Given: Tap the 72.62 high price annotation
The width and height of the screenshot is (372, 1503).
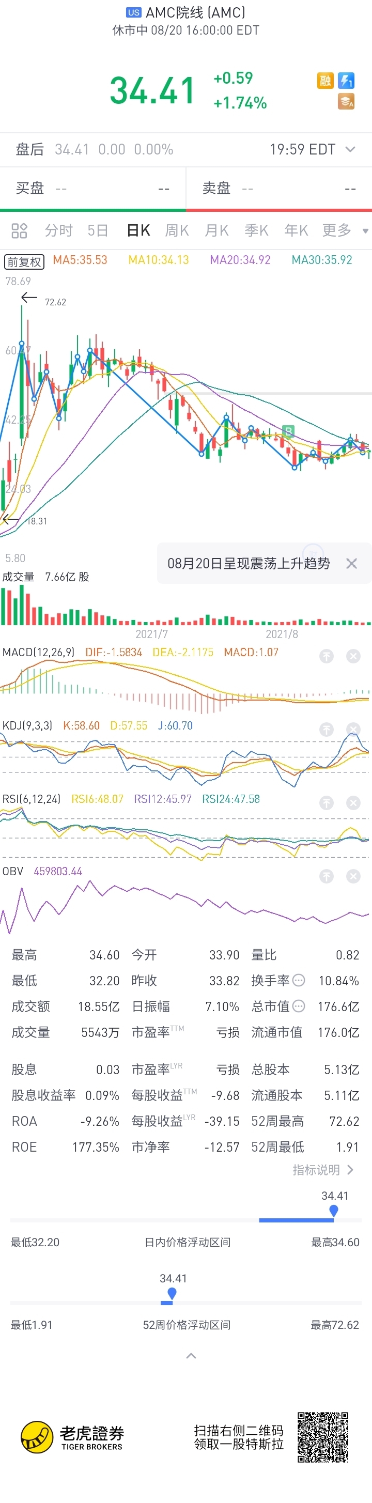Looking at the screenshot, I should tap(55, 302).
